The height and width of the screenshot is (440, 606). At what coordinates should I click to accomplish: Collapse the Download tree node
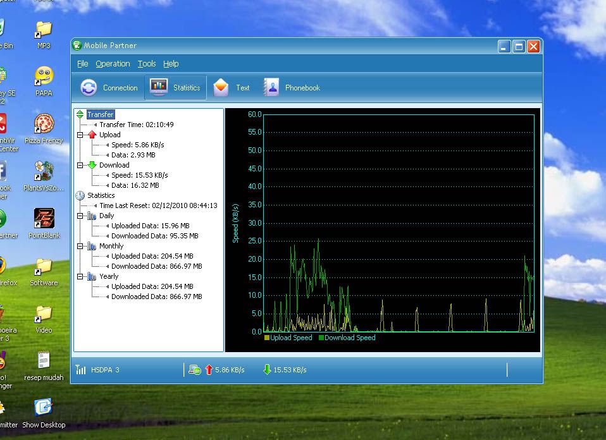tap(80, 166)
